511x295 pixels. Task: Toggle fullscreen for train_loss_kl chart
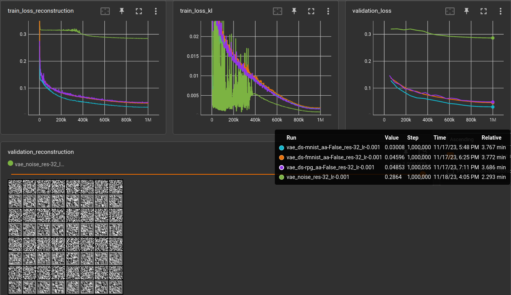(311, 11)
